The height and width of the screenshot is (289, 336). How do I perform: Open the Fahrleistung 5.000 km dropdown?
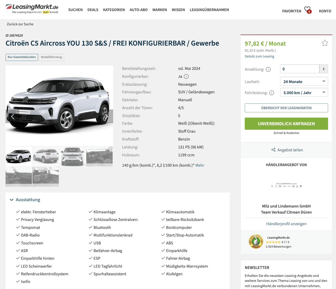pos(304,93)
